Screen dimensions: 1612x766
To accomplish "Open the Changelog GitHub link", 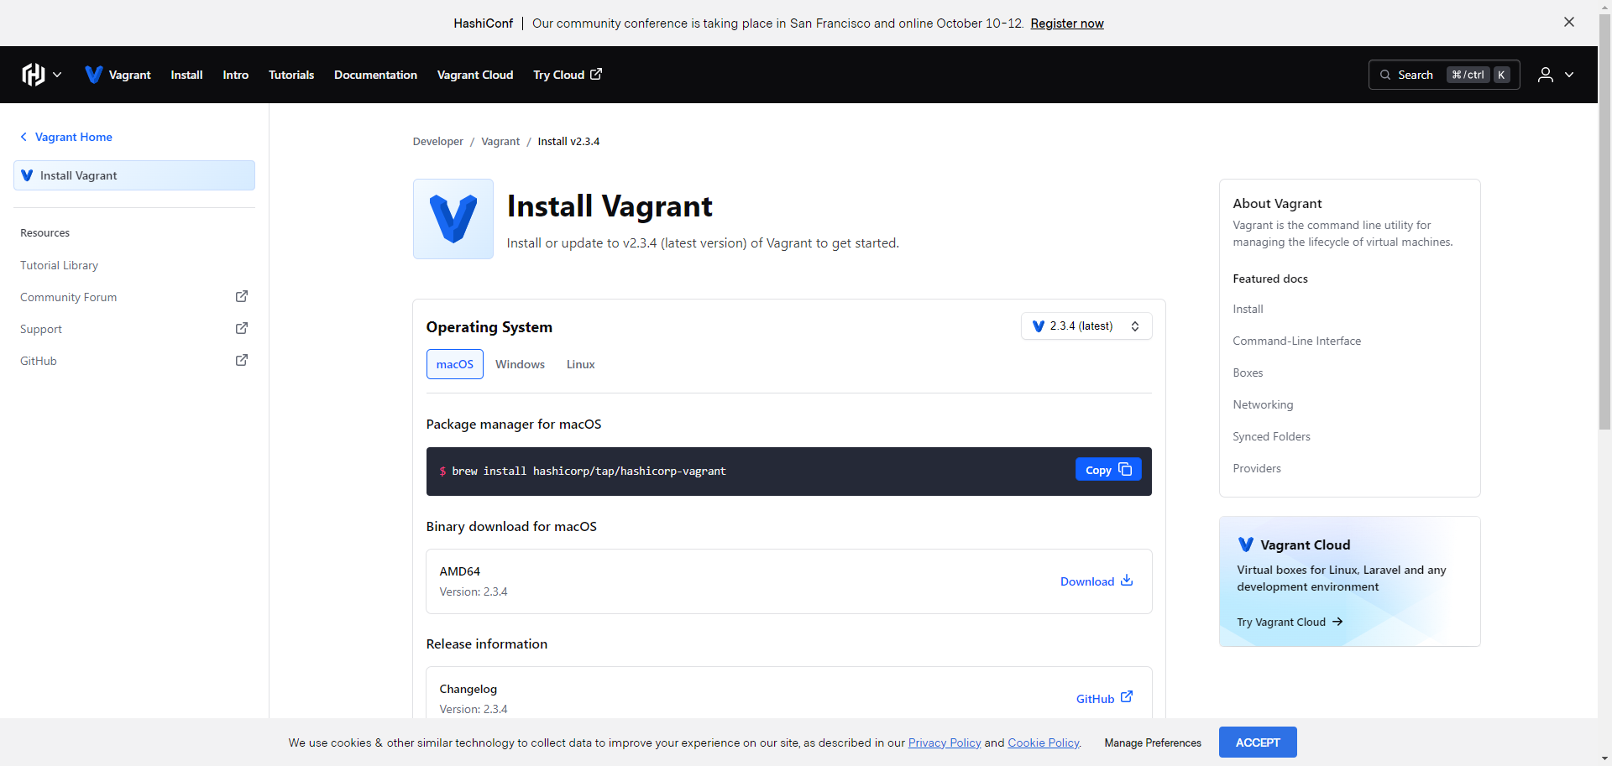I will (x=1105, y=698).
